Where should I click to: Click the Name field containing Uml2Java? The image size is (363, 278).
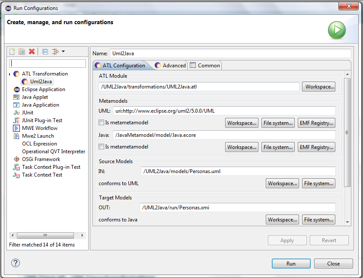click(x=230, y=54)
